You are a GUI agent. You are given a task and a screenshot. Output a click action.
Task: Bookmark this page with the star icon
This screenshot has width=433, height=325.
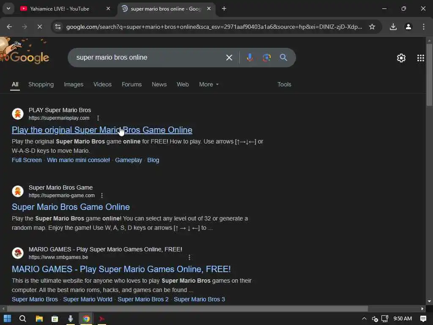coord(372,27)
